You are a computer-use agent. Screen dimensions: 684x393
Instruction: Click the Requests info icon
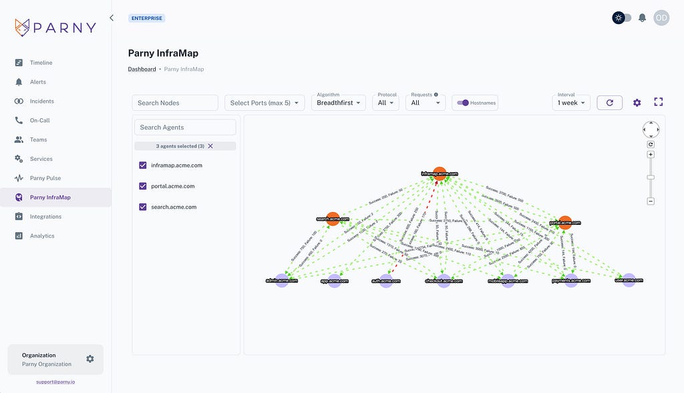click(x=436, y=95)
